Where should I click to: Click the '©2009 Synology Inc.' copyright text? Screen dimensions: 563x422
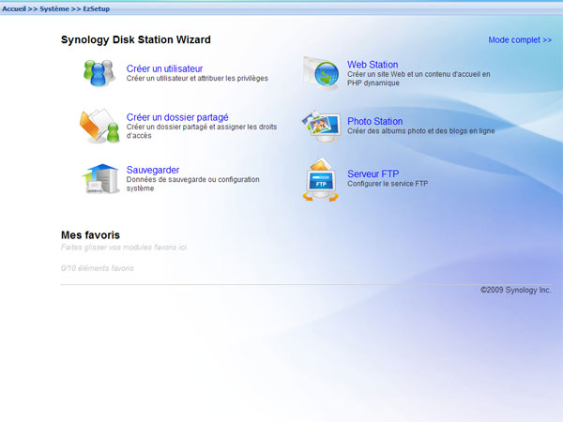click(515, 290)
